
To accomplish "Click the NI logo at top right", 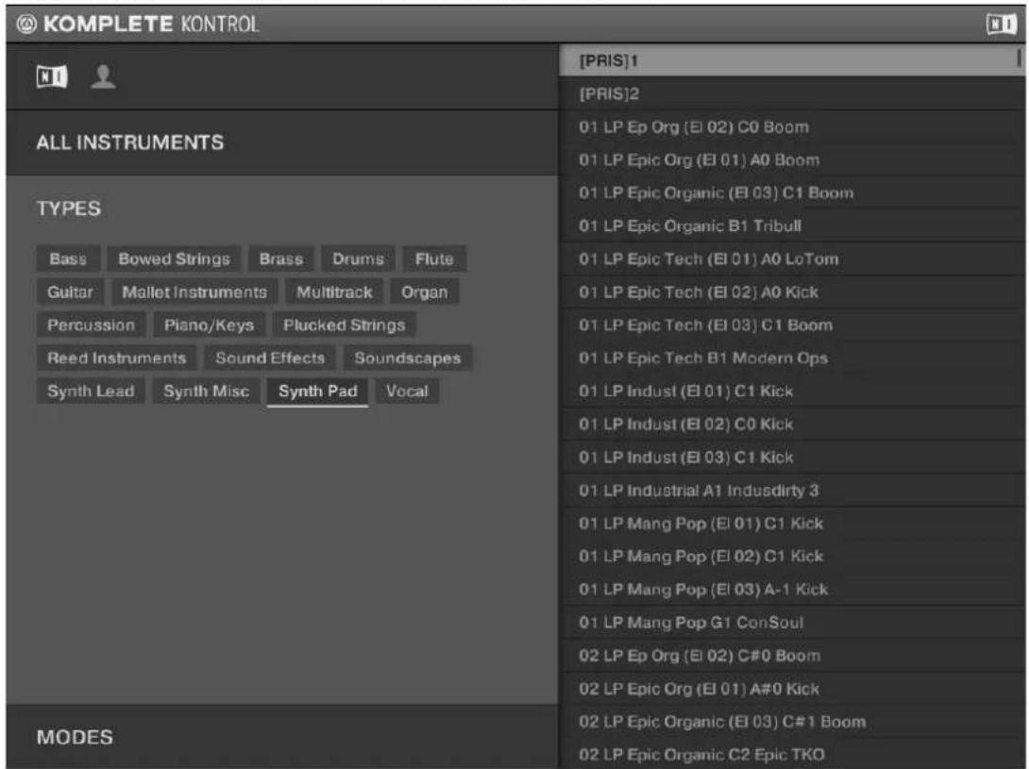I will point(1001,25).
